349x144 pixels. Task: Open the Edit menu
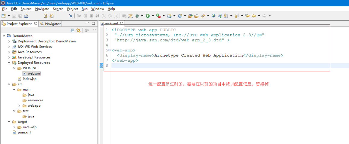pos(14,9)
